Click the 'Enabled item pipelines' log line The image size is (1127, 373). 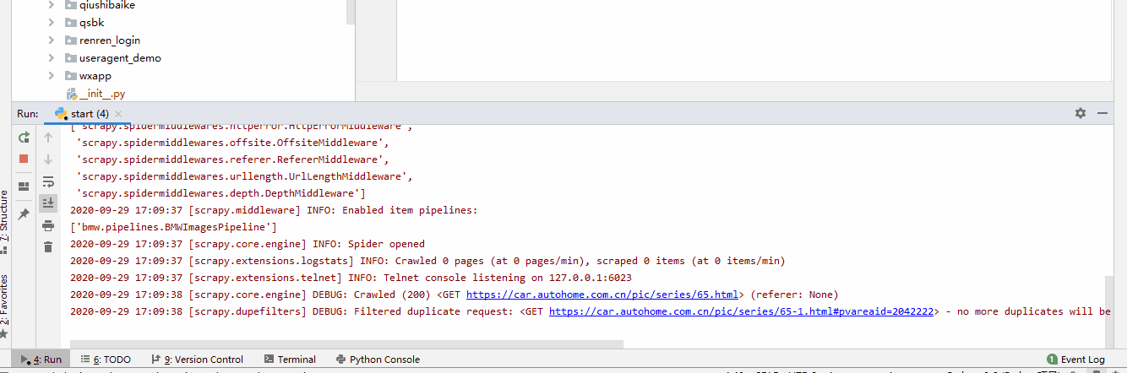click(274, 210)
